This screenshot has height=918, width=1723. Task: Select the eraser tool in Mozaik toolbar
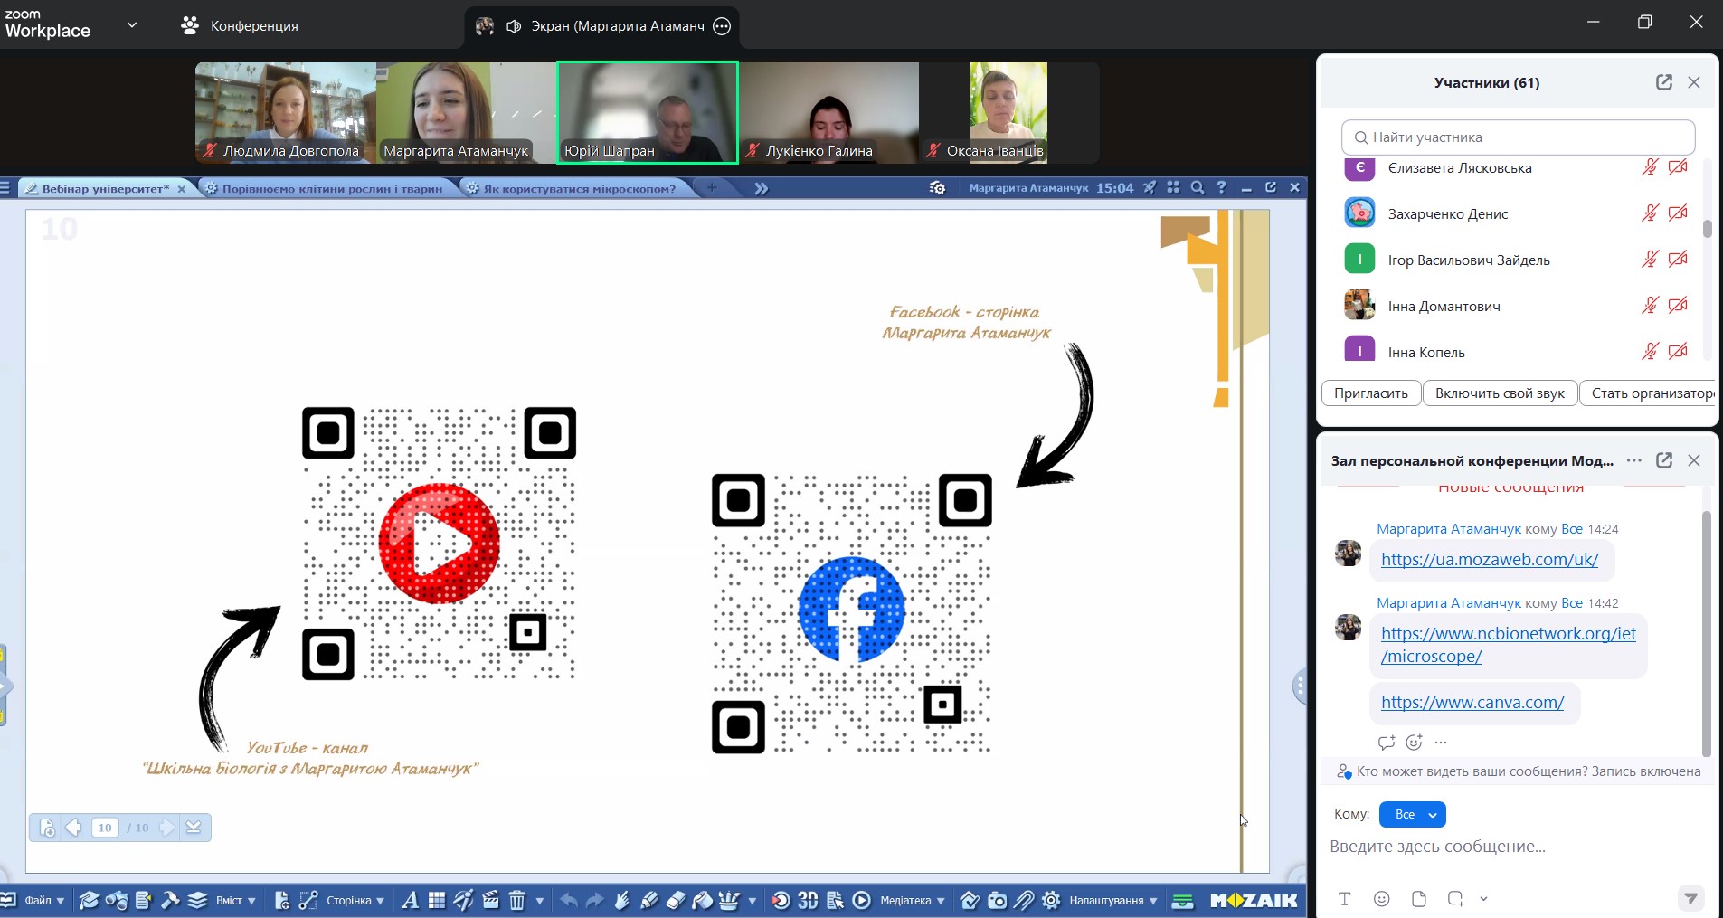(x=676, y=900)
